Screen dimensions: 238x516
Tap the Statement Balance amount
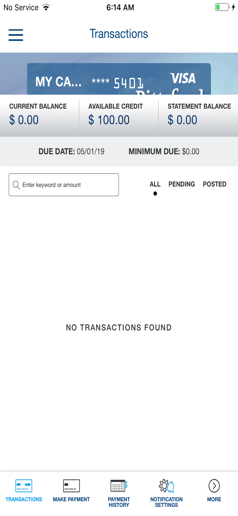click(182, 120)
